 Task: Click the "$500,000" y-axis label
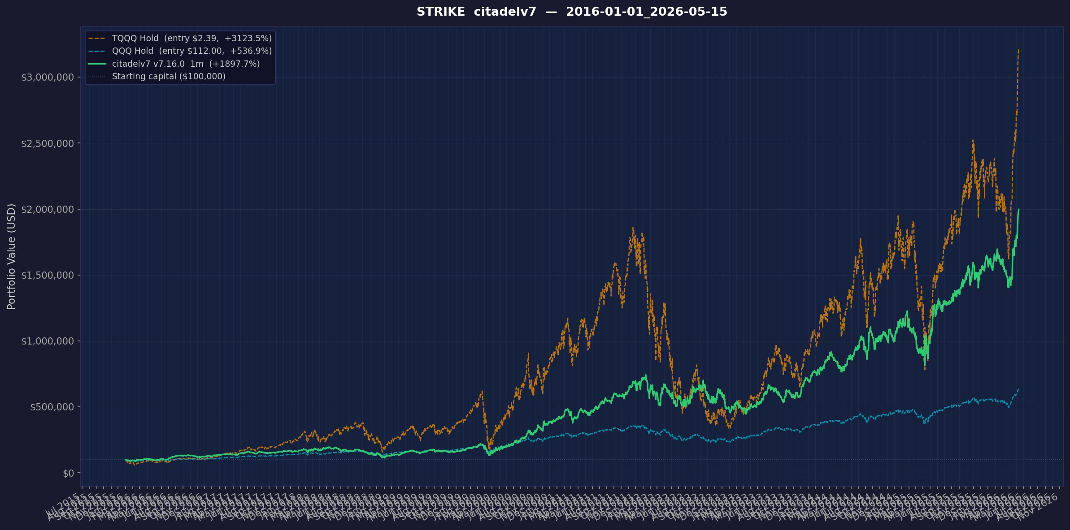(52, 407)
